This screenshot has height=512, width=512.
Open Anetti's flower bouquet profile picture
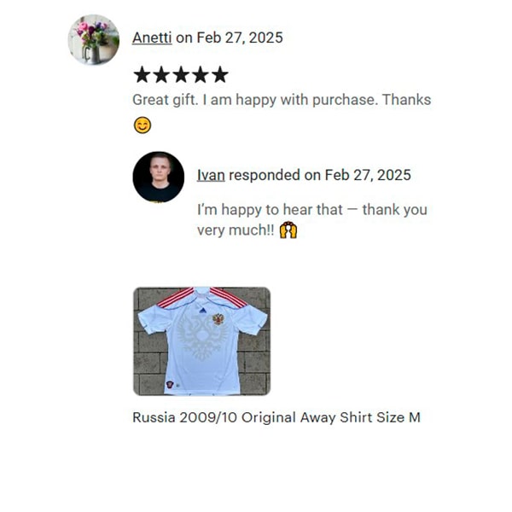pos(94,39)
